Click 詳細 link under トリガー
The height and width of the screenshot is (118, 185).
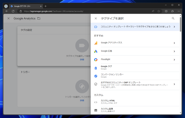click(x=82, y=100)
